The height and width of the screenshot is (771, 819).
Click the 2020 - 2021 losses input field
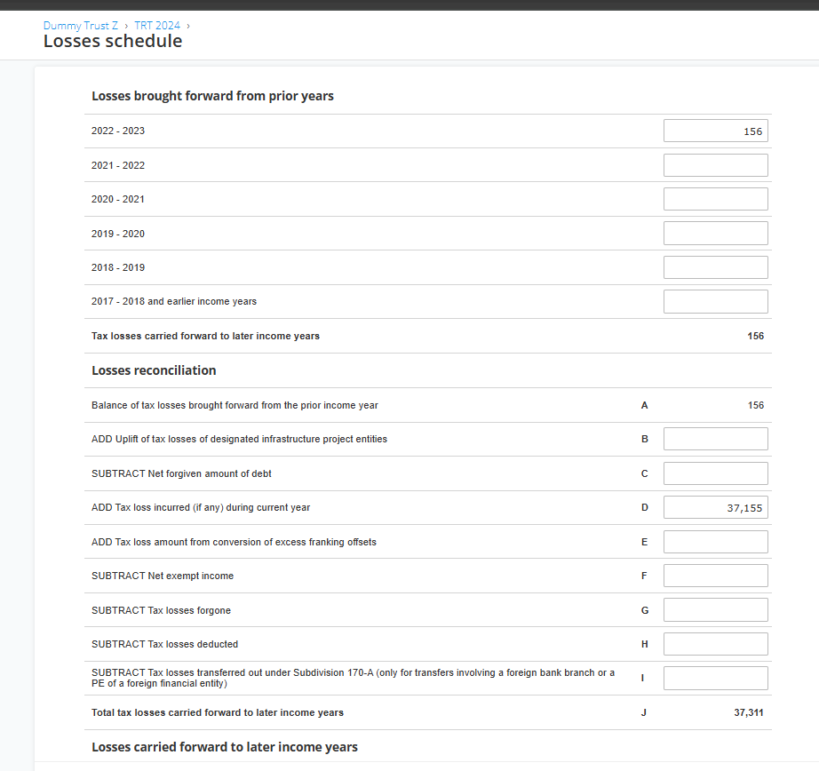[716, 199]
